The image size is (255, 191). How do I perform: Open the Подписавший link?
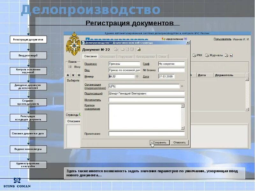tap(93, 94)
